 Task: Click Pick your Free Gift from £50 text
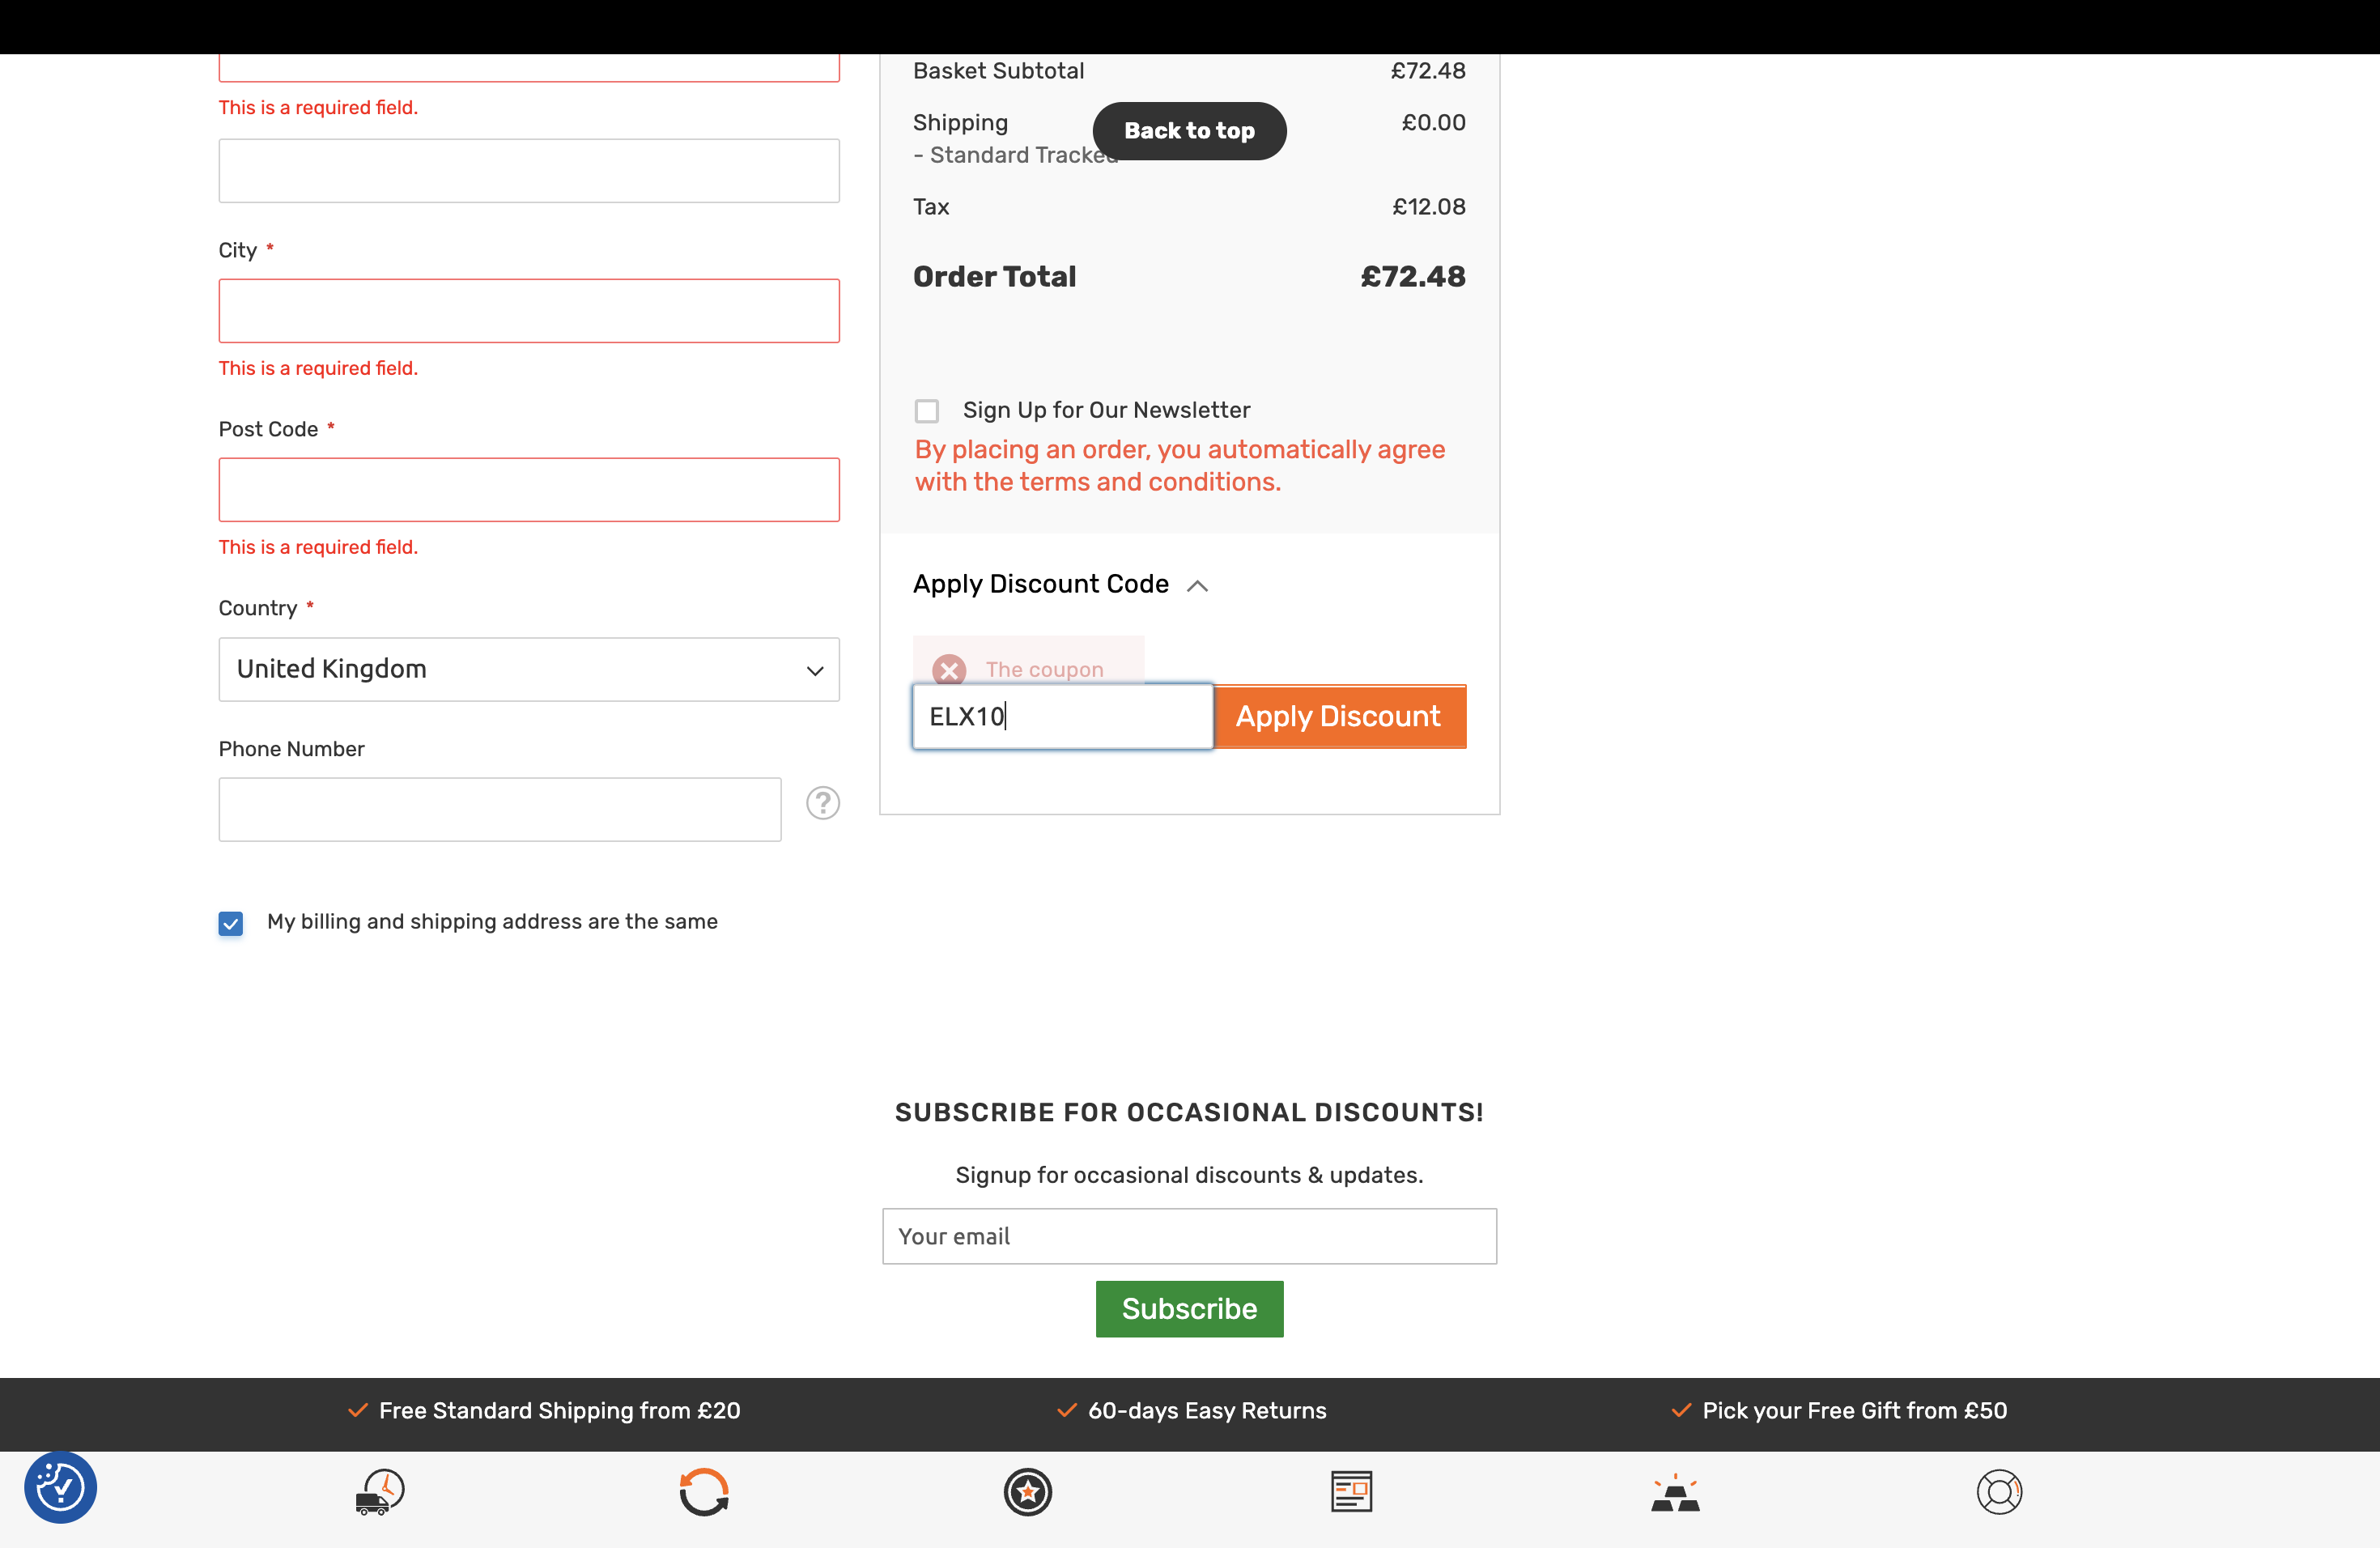[x=1854, y=1410]
